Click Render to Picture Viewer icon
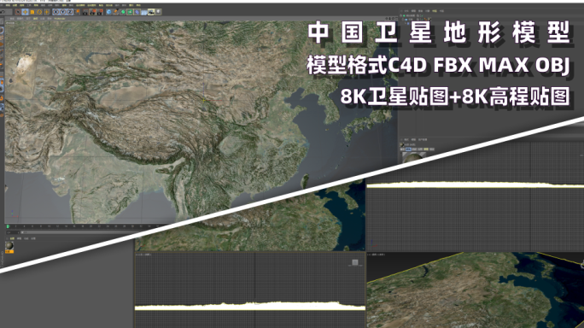 coord(93,12)
